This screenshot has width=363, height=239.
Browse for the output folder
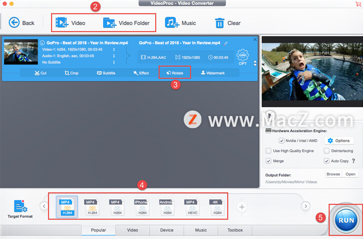pos(333,174)
